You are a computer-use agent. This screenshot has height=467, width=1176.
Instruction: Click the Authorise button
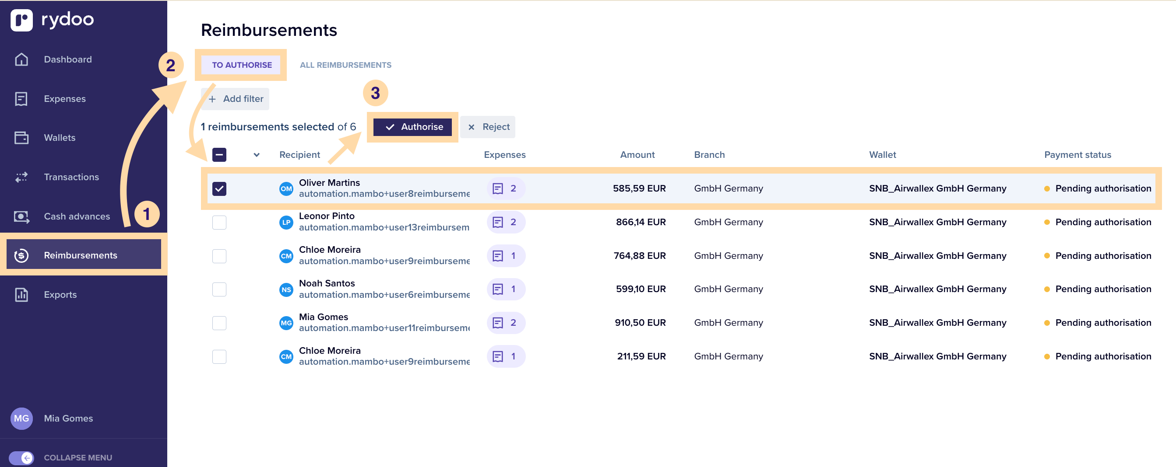point(413,127)
